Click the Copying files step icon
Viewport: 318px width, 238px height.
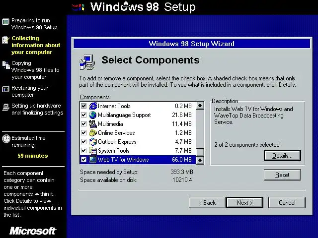[x=6, y=65]
